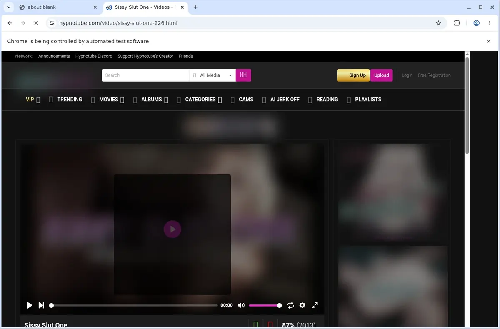The width and height of the screenshot is (500, 329).
Task: Open the player settings gear
Action: pyautogui.click(x=302, y=305)
